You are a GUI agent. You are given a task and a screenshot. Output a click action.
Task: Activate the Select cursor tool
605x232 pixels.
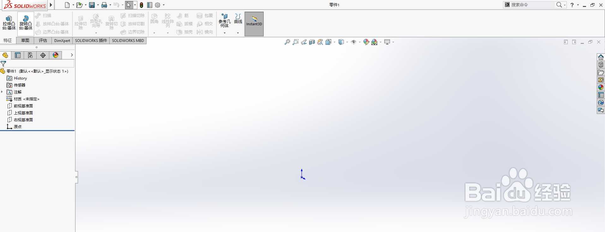coord(129,5)
